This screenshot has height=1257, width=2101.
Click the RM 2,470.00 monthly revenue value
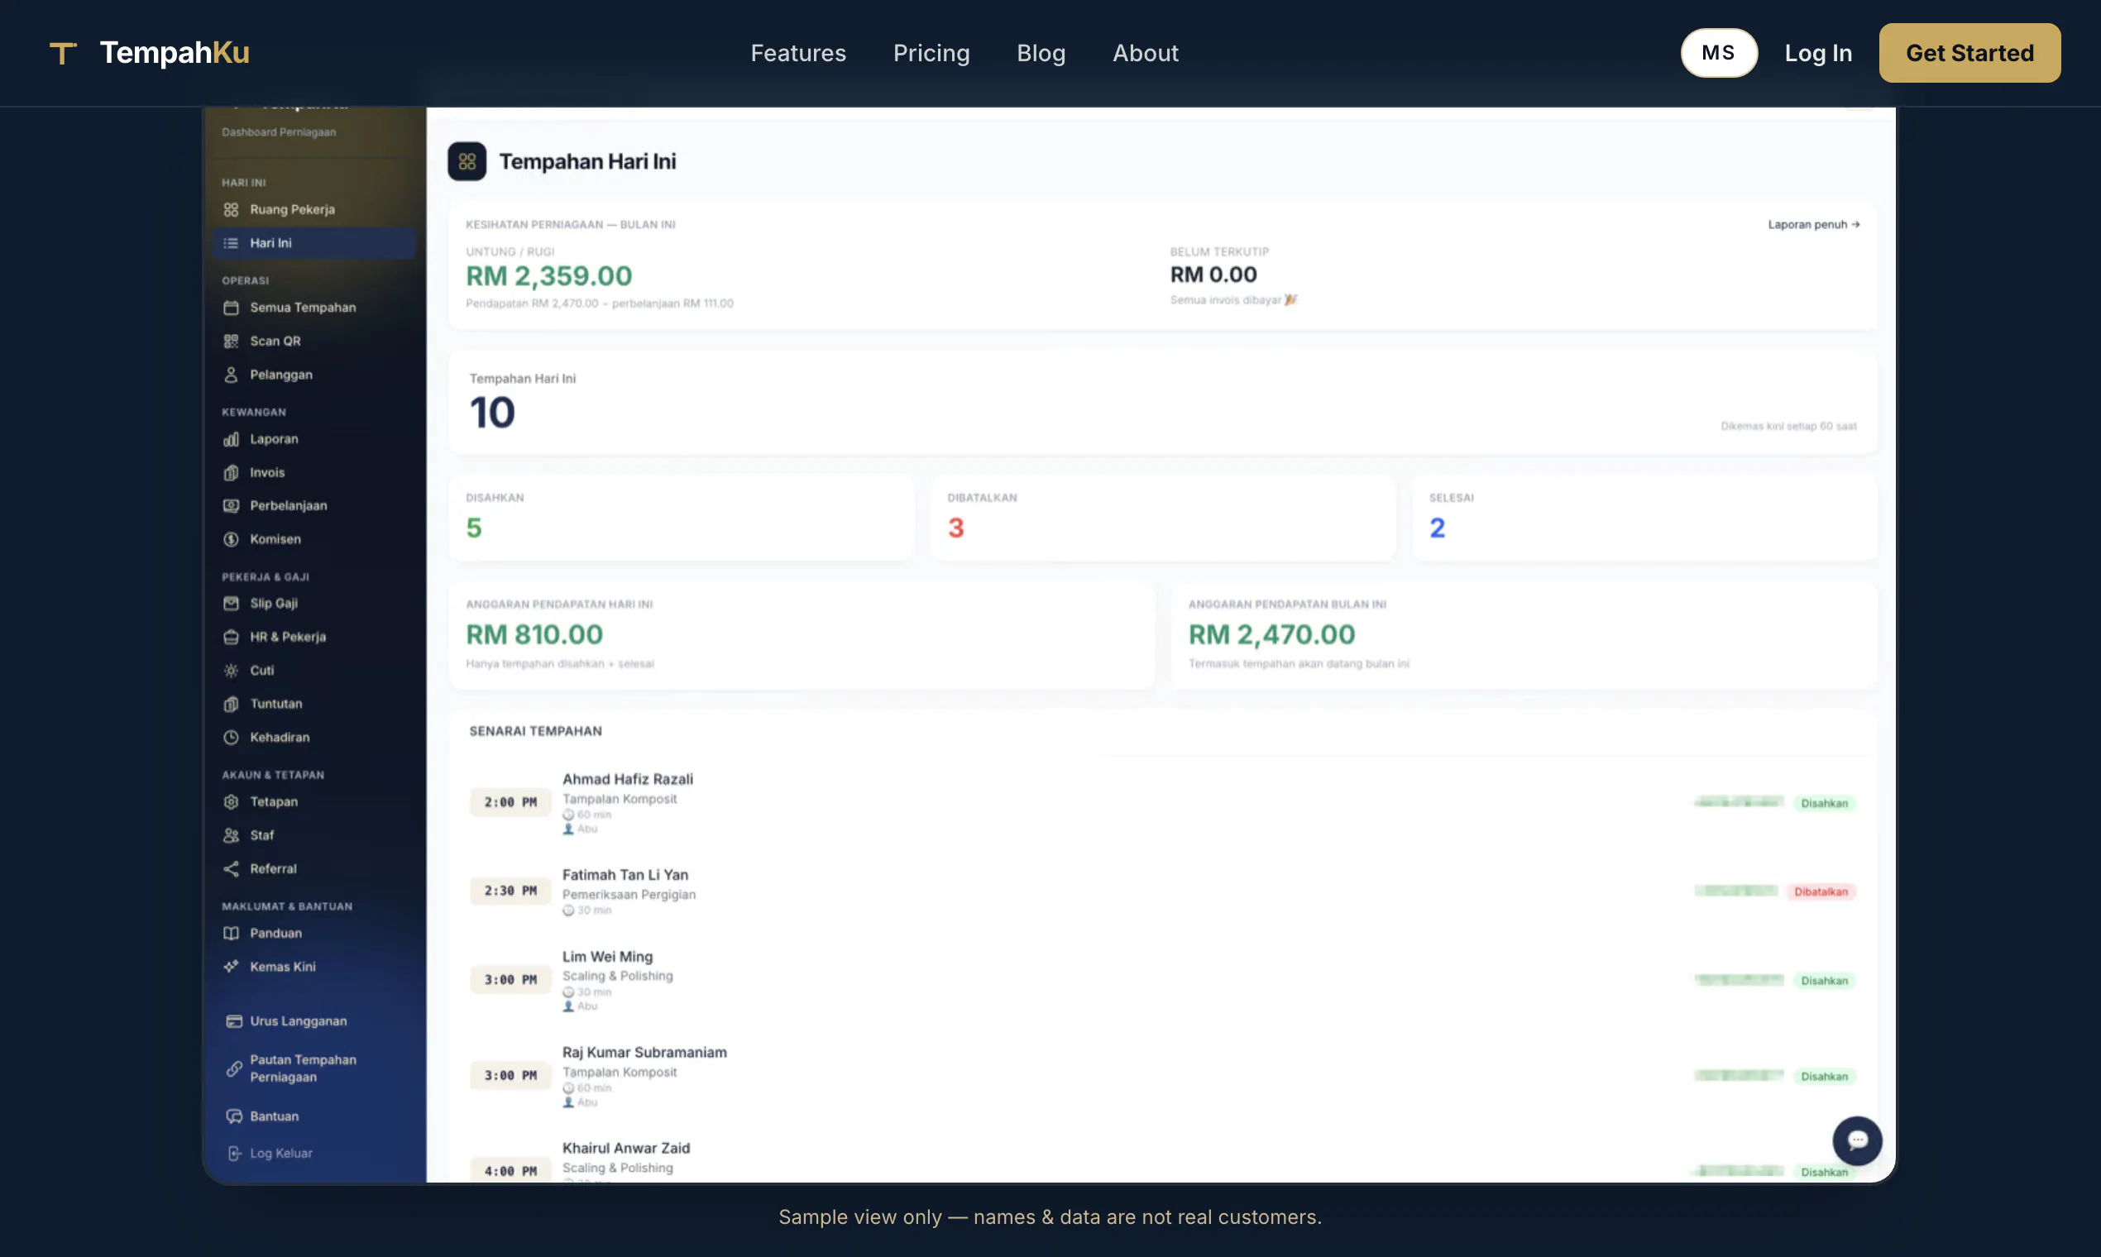(1271, 634)
